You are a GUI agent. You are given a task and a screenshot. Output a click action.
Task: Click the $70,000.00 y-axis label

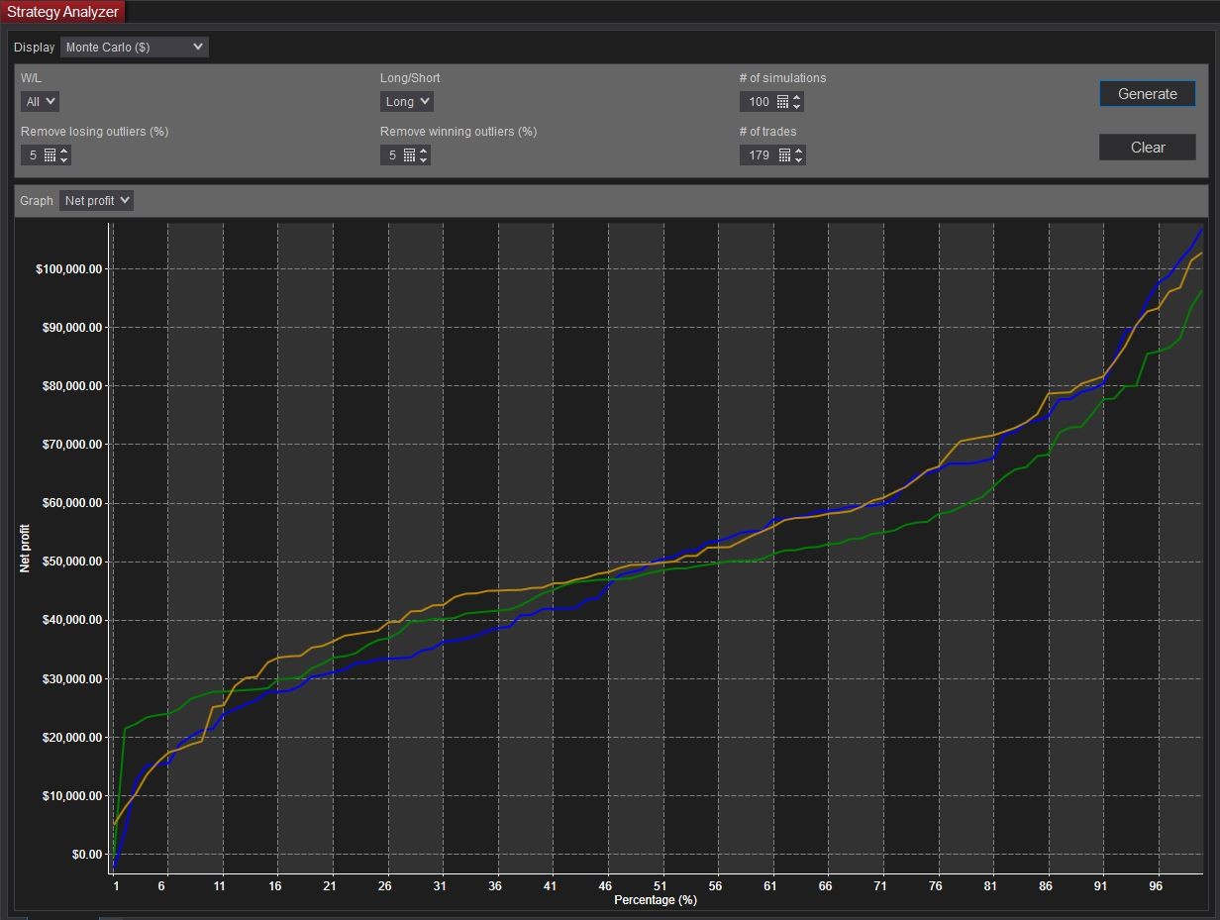coord(71,445)
